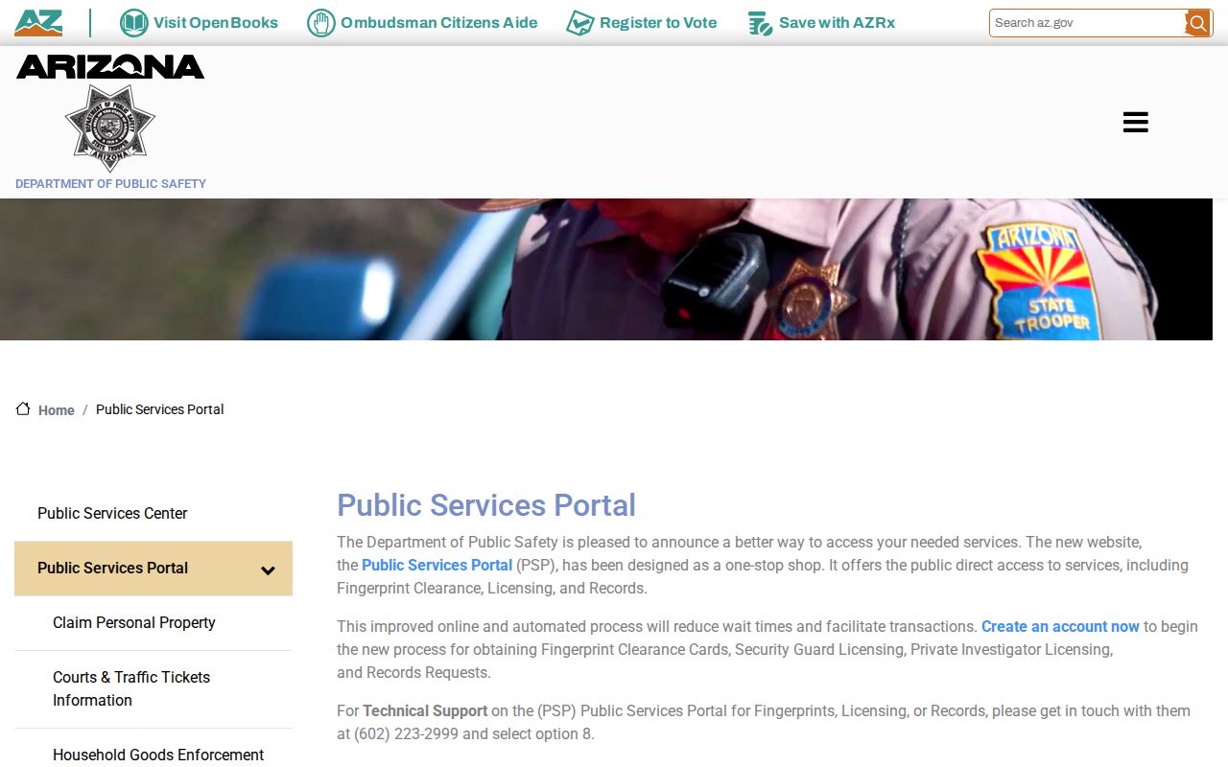This screenshot has height=767, width=1228.
Task: Click the Ombudsman hand icon
Action: (321, 23)
